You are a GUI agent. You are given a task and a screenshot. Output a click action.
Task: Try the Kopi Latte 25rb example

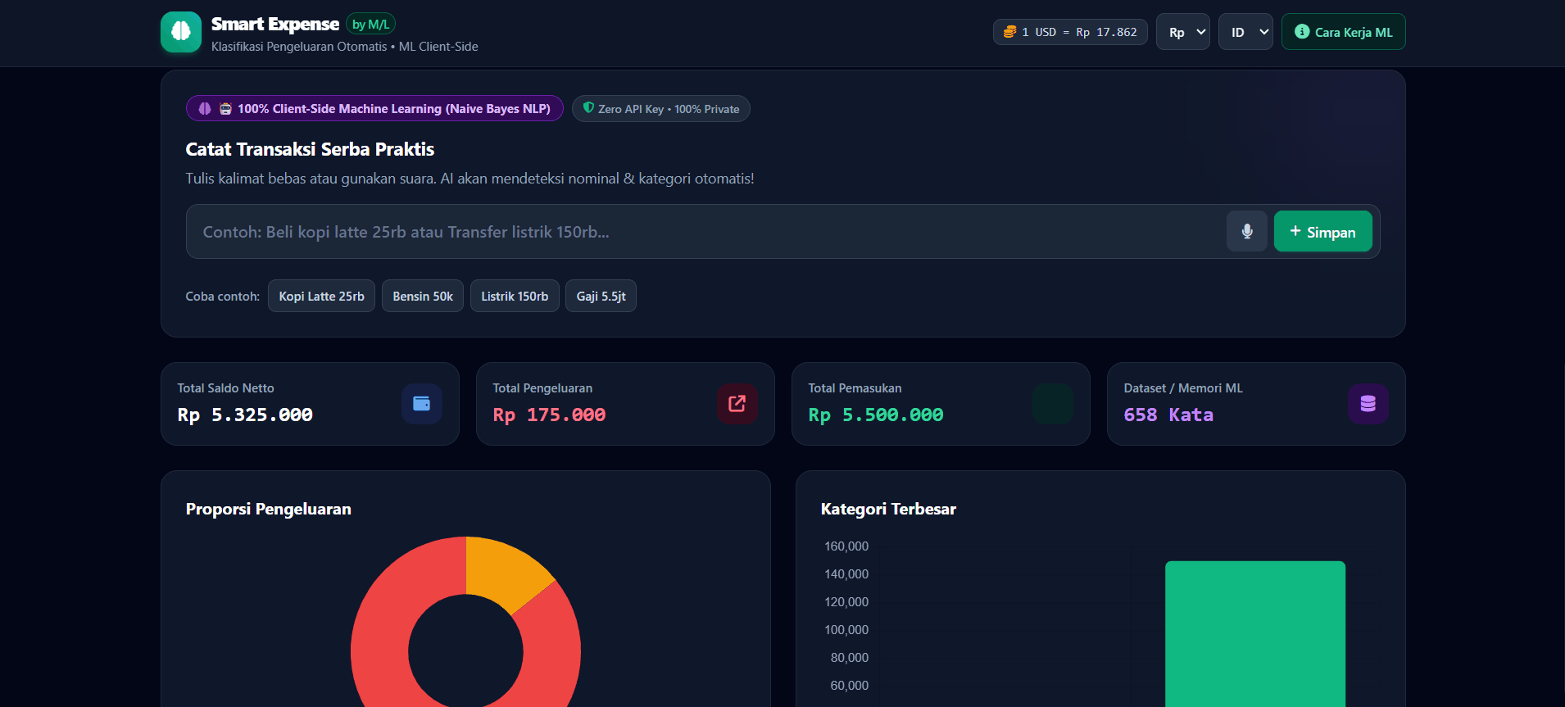(321, 296)
